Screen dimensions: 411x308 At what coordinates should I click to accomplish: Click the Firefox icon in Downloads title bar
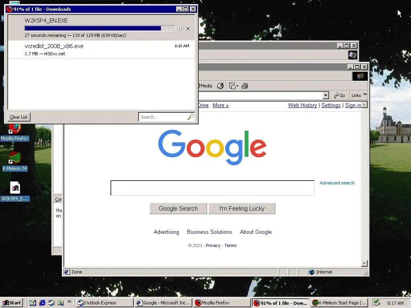coord(10,9)
